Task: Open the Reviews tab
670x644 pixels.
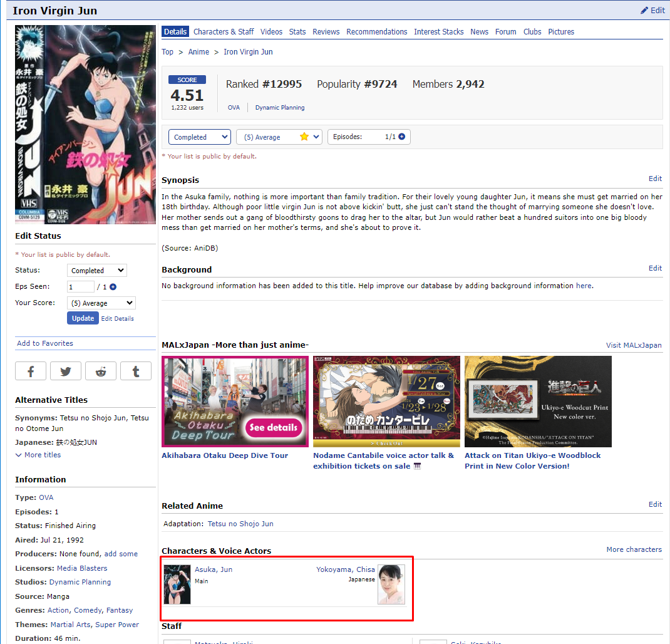Action: 326,32
